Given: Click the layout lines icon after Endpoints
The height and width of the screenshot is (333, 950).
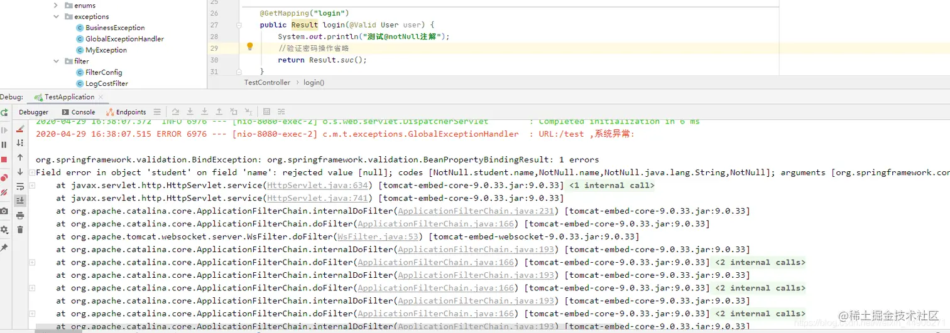Looking at the screenshot, I should (x=157, y=112).
